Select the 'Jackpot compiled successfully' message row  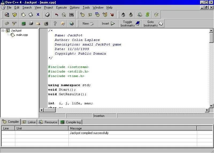107,133
